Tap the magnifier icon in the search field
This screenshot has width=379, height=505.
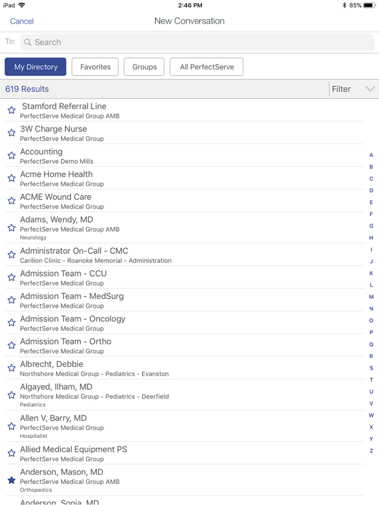click(28, 43)
